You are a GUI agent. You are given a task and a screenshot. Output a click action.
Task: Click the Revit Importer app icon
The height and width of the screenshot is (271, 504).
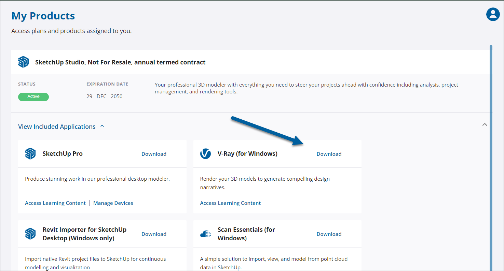click(30, 234)
